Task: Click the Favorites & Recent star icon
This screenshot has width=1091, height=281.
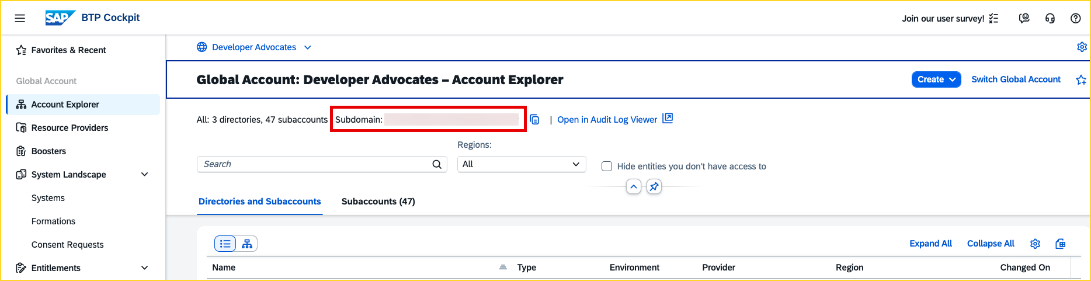Action: click(21, 50)
